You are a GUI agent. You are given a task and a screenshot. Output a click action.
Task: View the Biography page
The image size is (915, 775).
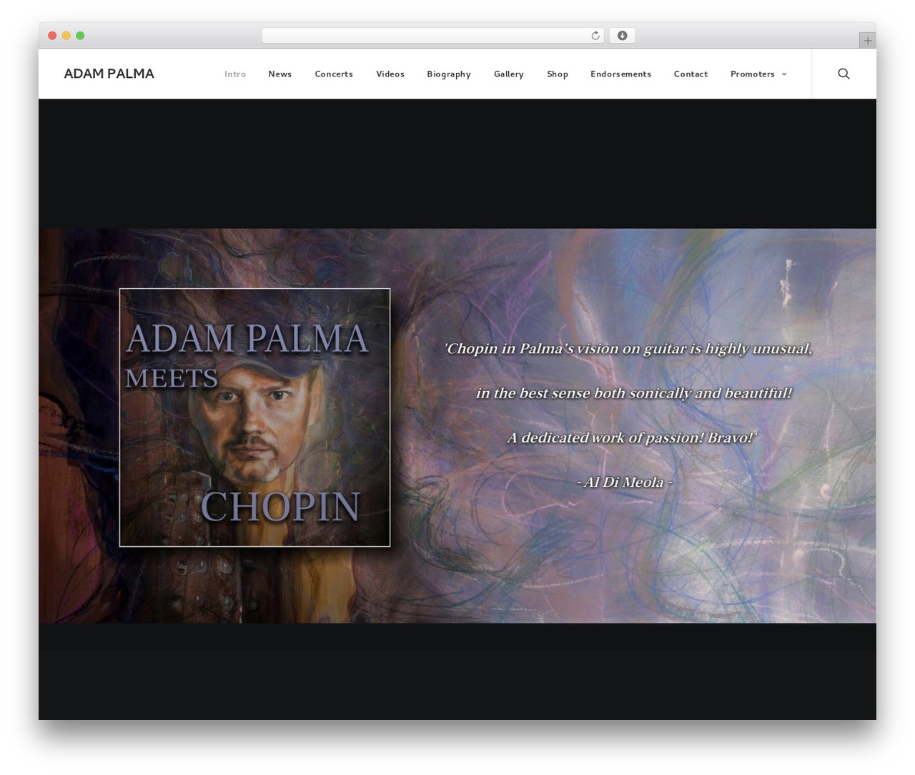tap(449, 74)
